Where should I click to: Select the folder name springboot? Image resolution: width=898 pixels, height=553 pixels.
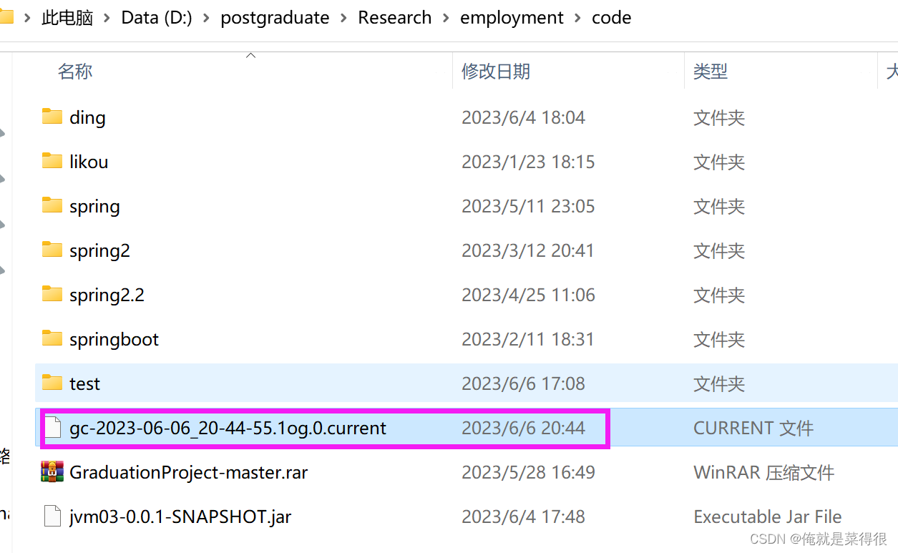click(114, 340)
